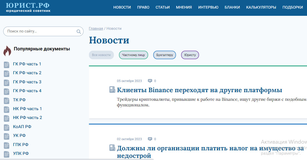Filter news by Юристу
Image resolution: width=307 pixels, height=160 pixels.
(x=190, y=55)
